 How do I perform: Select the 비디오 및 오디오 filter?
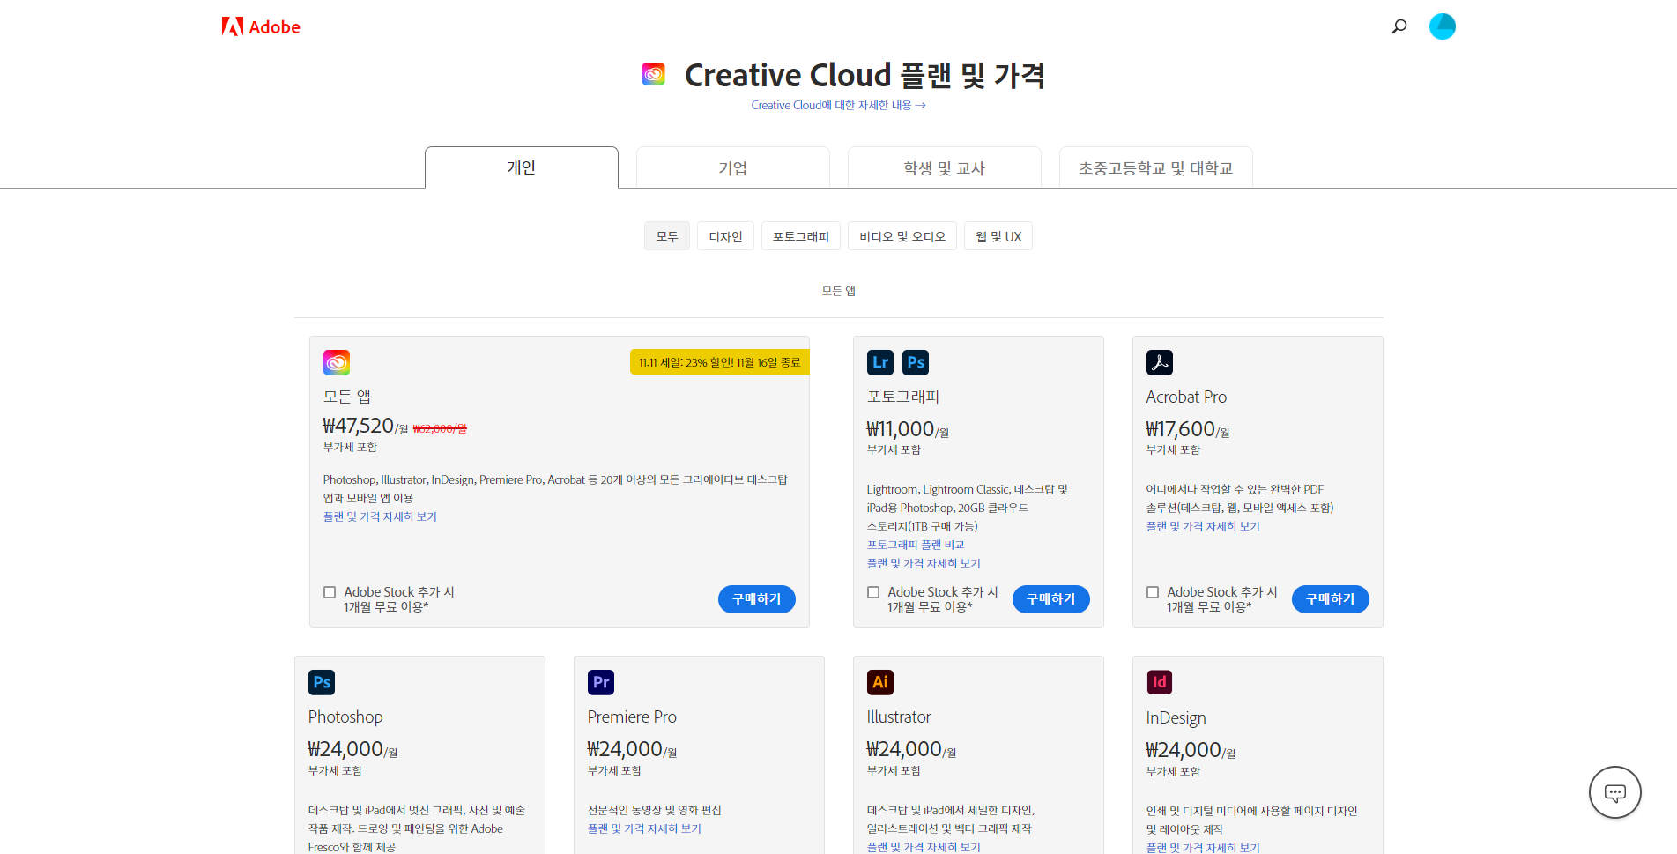click(902, 236)
